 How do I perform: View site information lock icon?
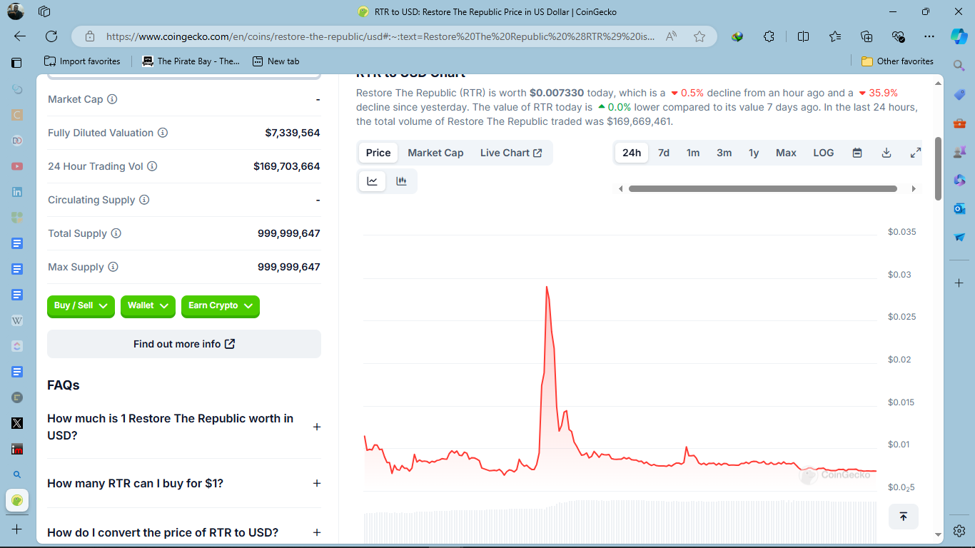89,36
